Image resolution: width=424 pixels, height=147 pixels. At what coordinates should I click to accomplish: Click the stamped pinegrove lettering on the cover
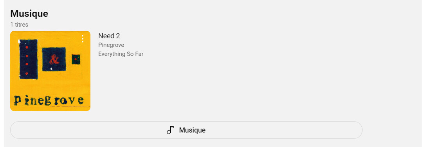tap(49, 100)
